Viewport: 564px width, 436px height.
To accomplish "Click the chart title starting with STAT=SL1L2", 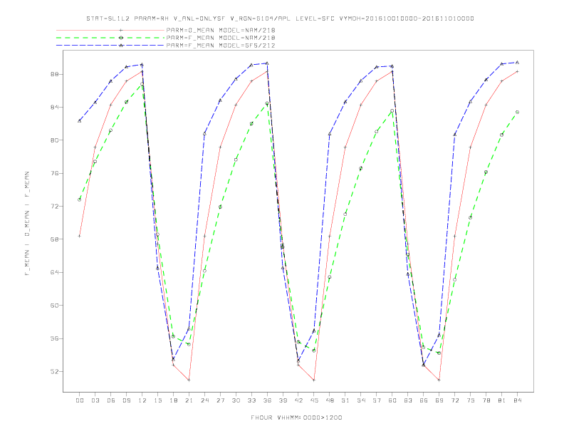I will tap(280, 19).
